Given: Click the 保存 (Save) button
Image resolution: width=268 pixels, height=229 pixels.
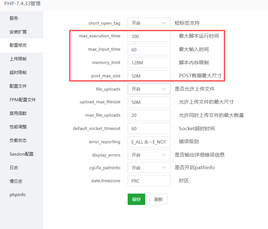Looking at the screenshot, I should pyautogui.click(x=136, y=199).
